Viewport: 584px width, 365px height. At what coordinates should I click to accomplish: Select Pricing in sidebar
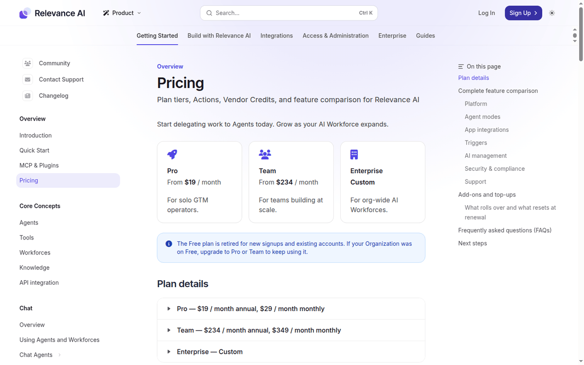pyautogui.click(x=68, y=181)
